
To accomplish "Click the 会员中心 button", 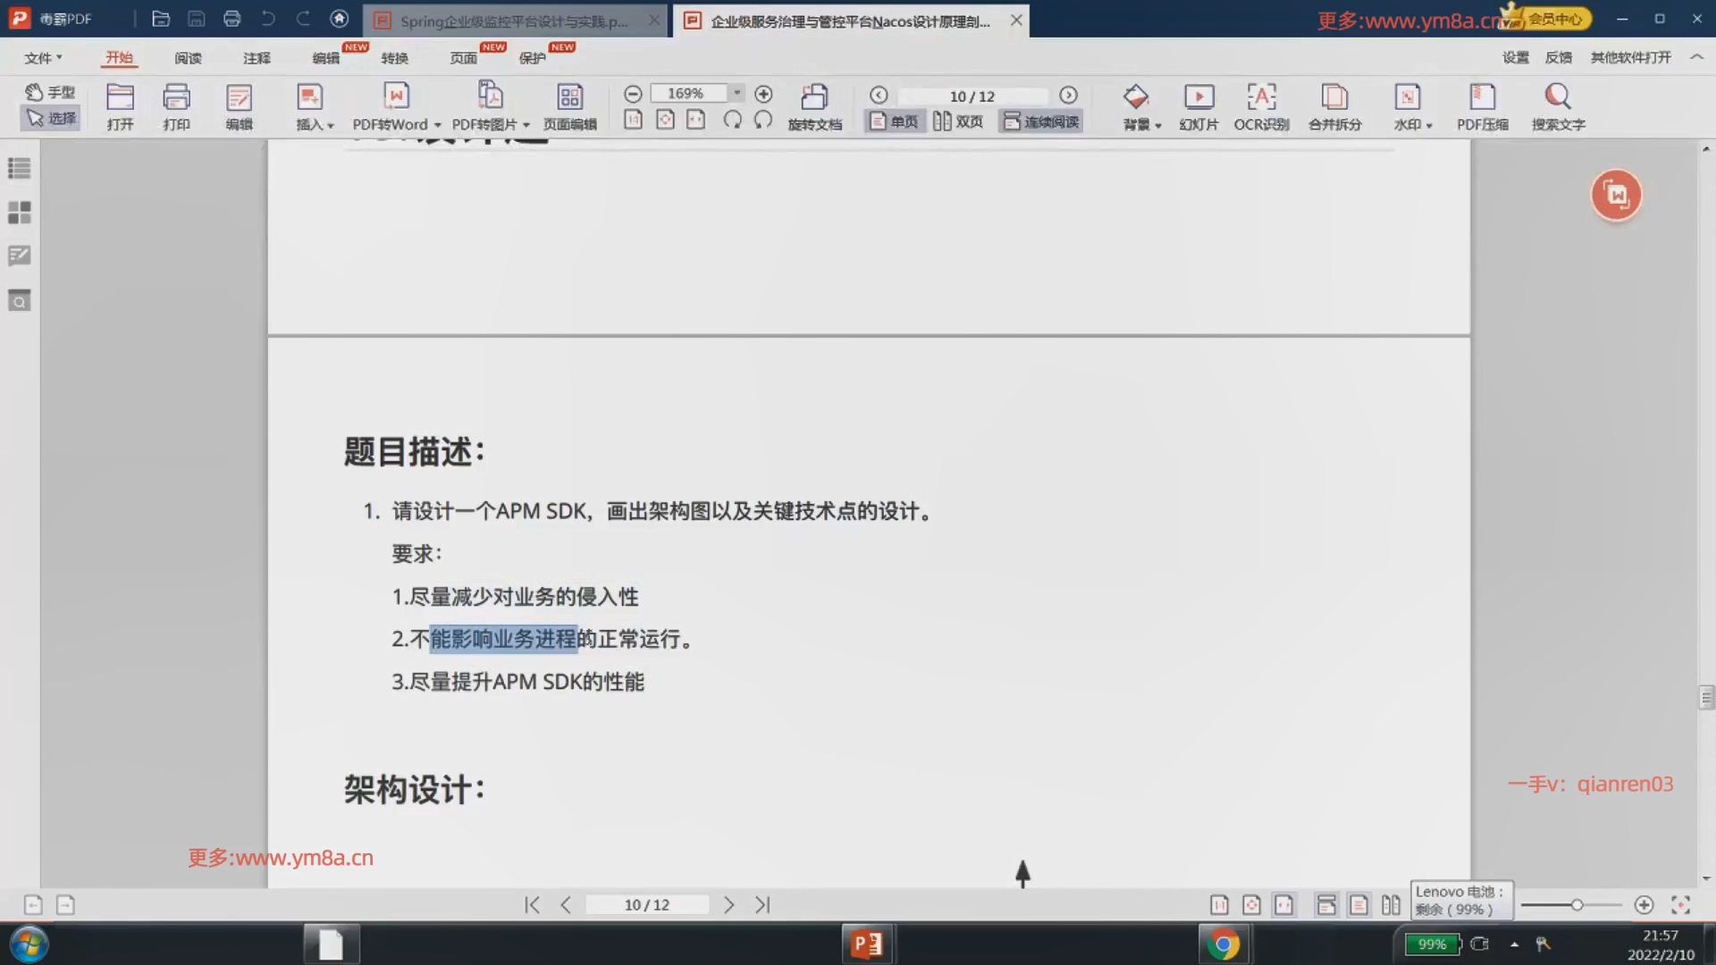I will click(1553, 19).
